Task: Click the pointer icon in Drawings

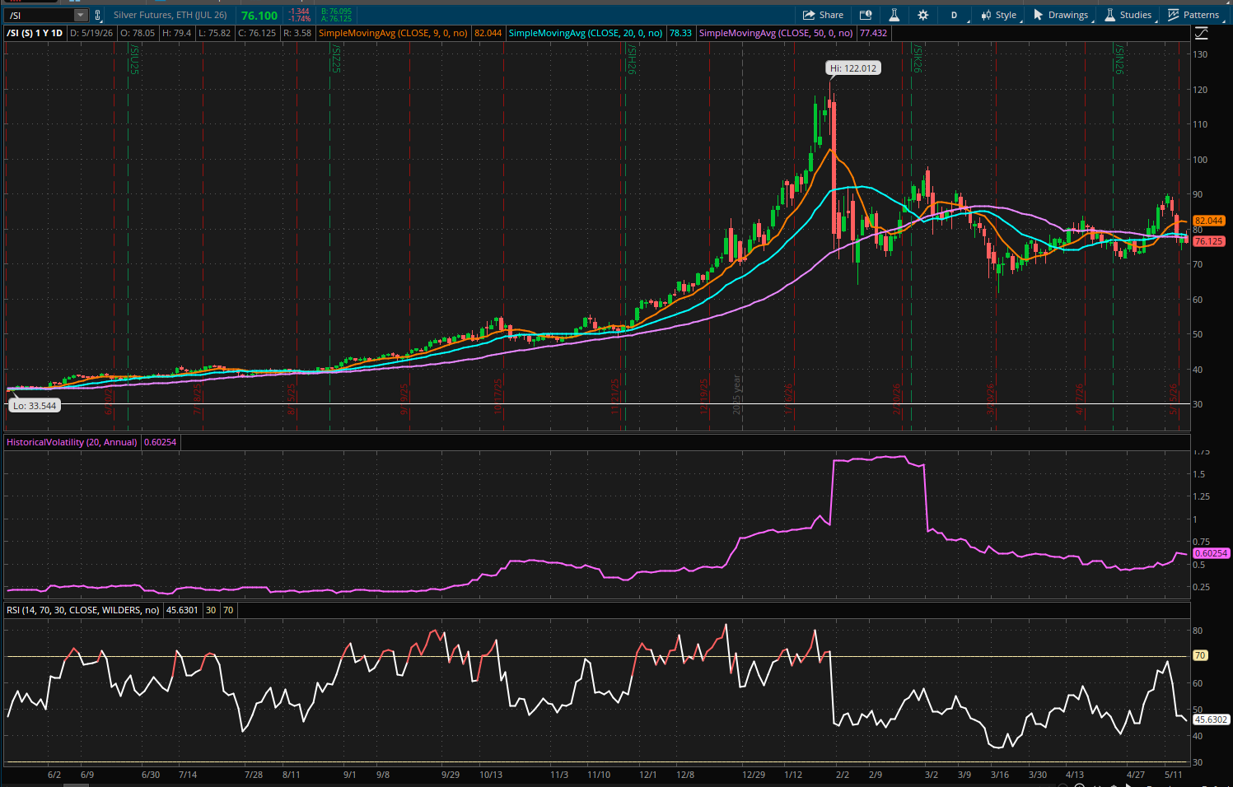Action: coord(1038,14)
